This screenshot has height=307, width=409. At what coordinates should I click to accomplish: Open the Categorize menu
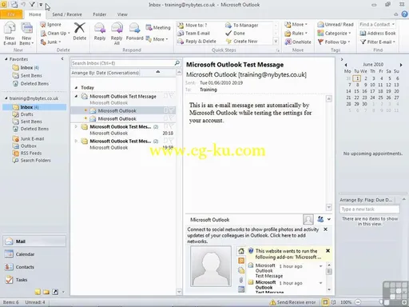(334, 34)
